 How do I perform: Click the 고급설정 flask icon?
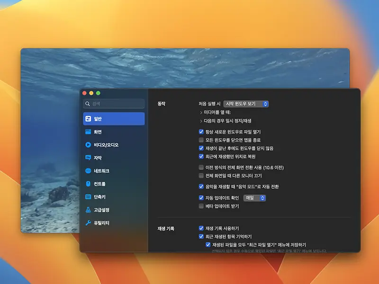88,210
